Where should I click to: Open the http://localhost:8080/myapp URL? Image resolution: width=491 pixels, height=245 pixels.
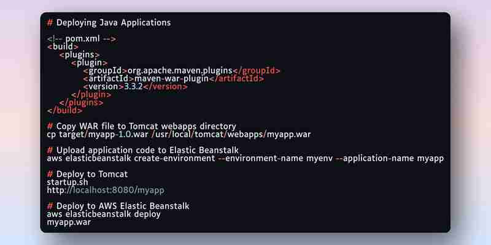(106, 190)
